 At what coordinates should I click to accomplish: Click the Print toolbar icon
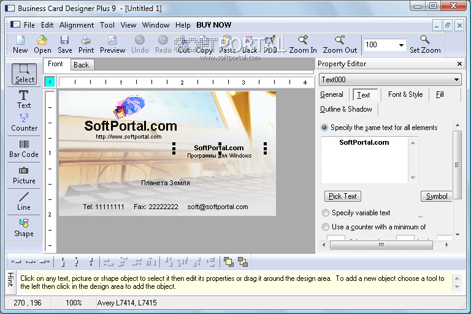click(86, 44)
